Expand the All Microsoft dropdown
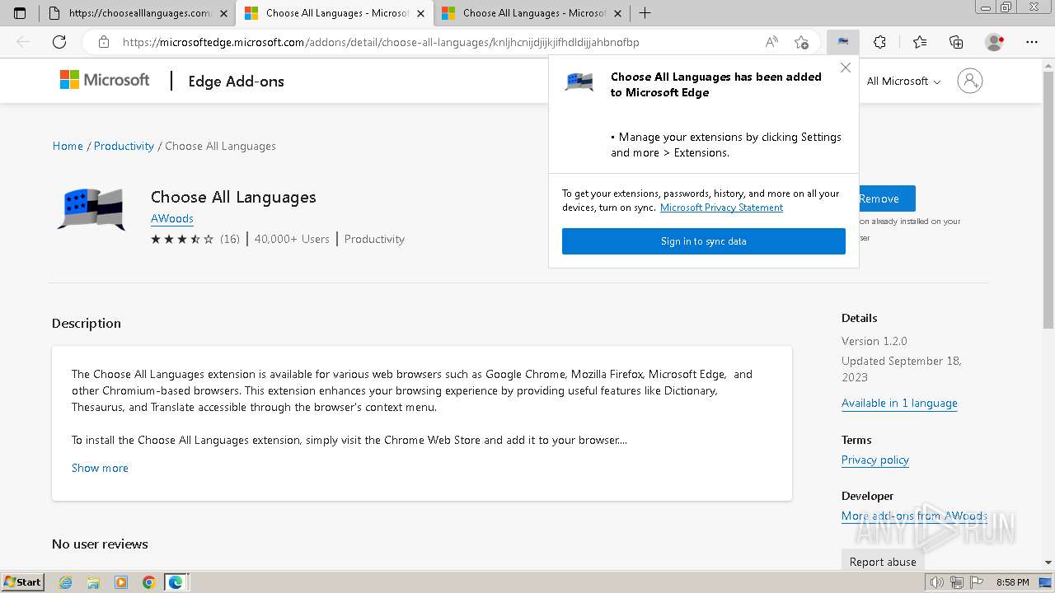 [x=903, y=81]
